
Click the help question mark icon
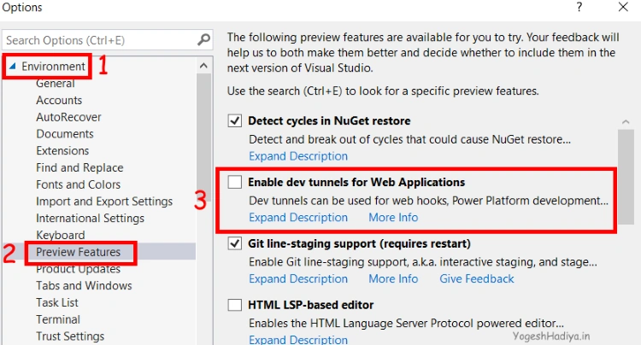click(579, 7)
